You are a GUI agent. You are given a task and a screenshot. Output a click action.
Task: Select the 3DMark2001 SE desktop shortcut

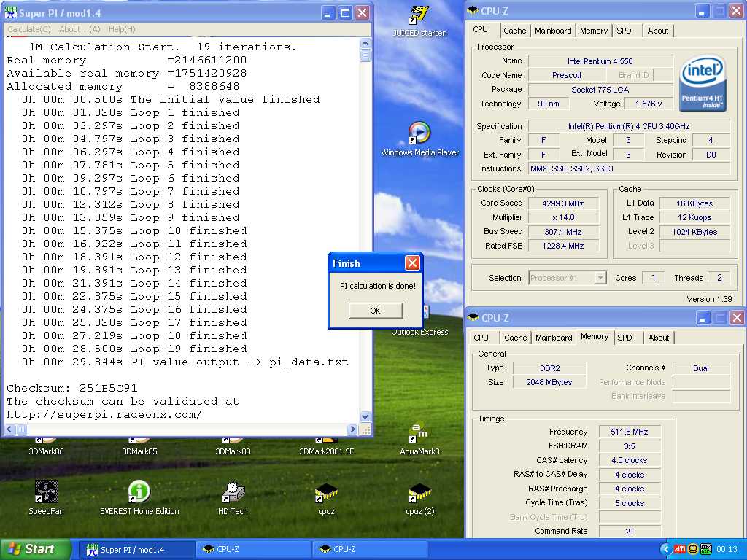(x=326, y=447)
